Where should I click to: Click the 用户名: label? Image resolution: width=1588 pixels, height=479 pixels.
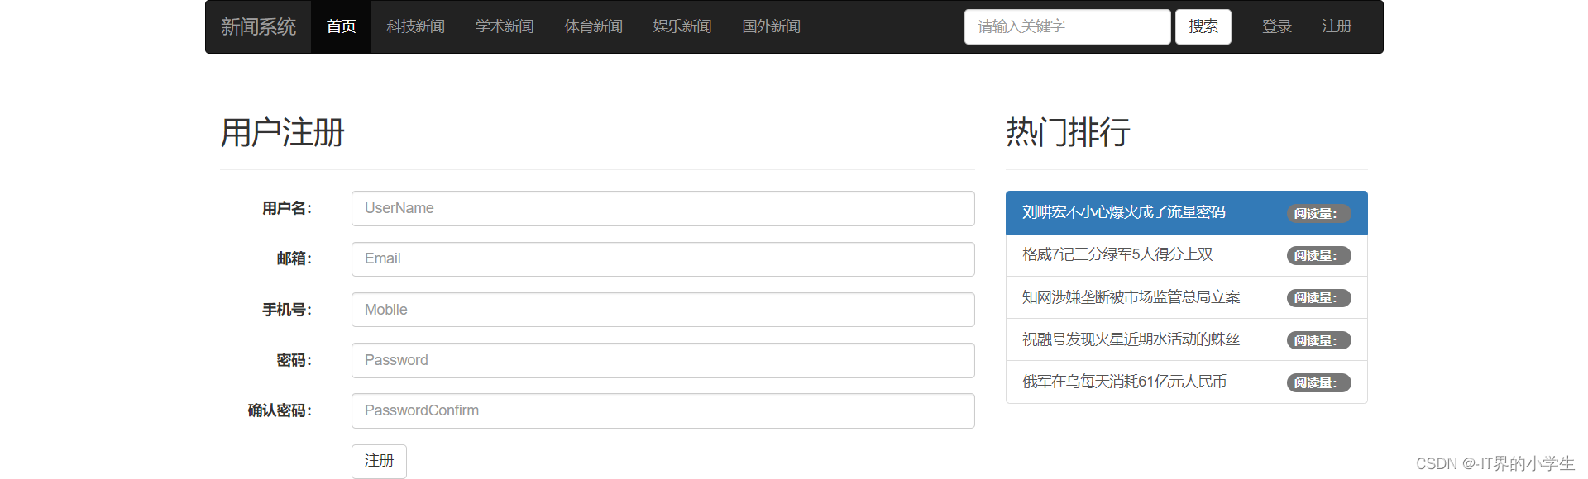tap(287, 208)
